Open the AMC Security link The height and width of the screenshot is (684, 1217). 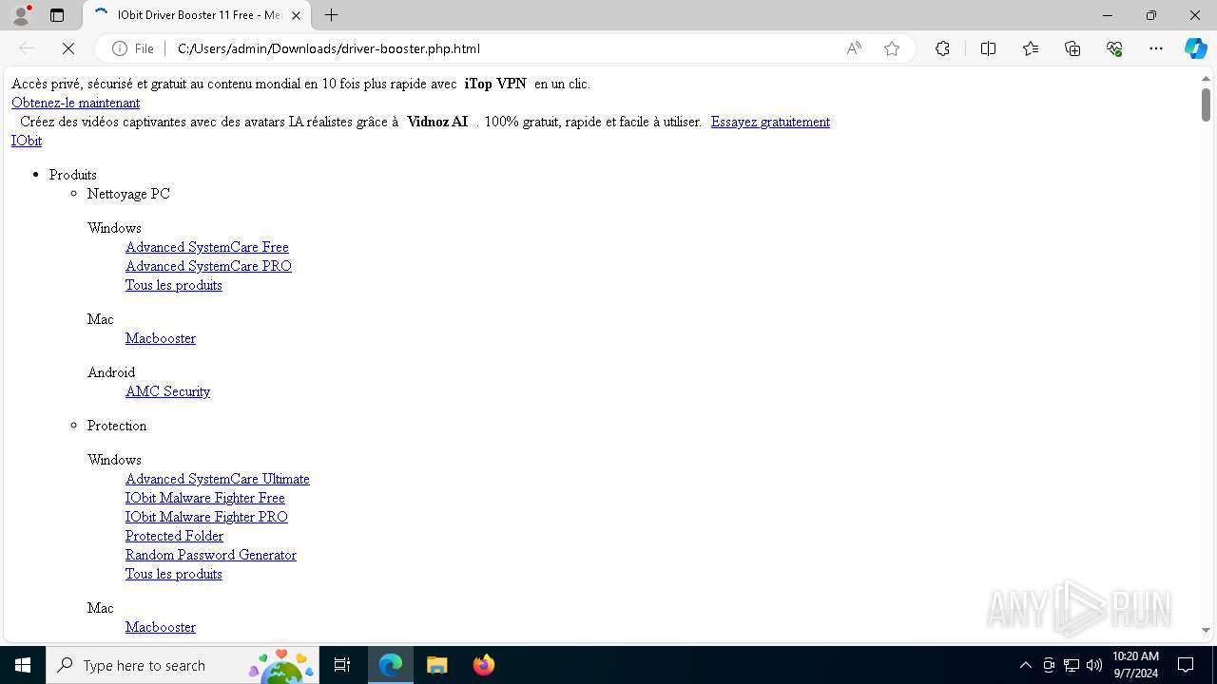(x=167, y=391)
